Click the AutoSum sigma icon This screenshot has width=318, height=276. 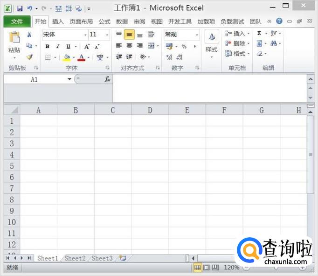(x=260, y=34)
